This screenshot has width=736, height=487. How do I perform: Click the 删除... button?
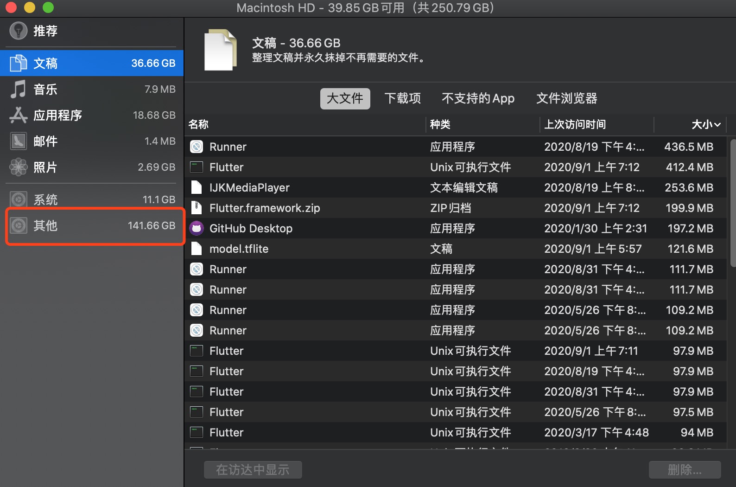tap(685, 470)
